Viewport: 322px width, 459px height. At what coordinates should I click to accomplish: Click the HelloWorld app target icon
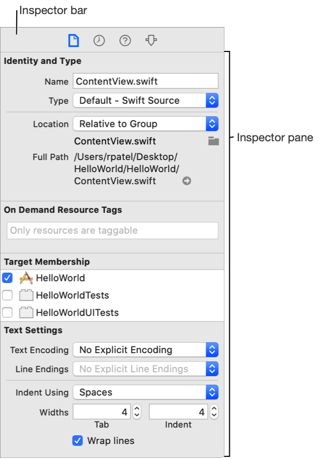(x=26, y=278)
